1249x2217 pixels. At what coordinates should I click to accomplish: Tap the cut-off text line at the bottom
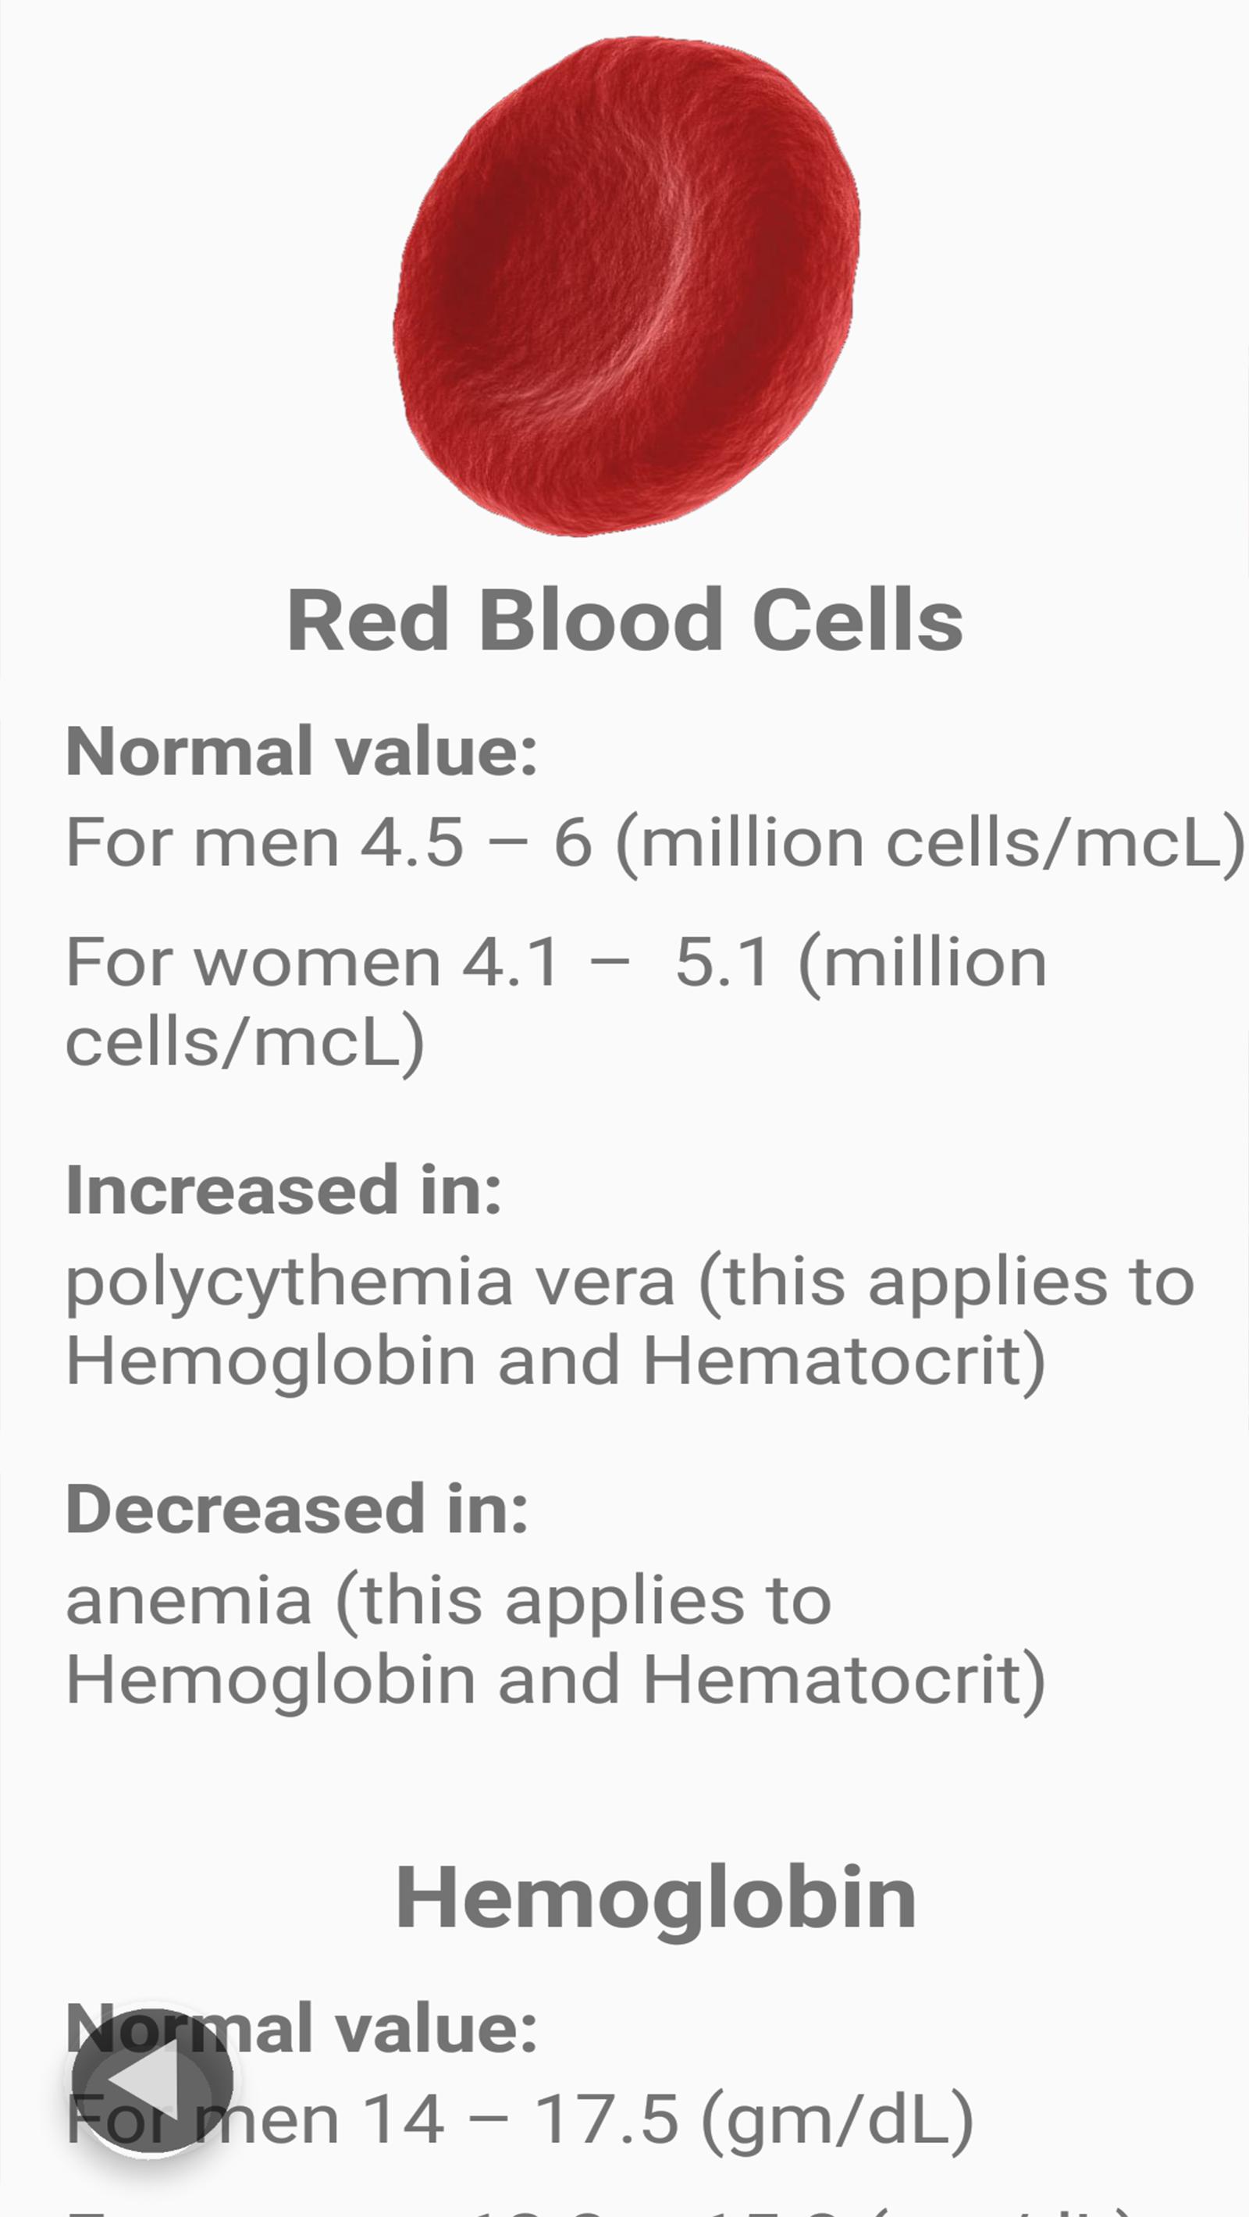603,2208
